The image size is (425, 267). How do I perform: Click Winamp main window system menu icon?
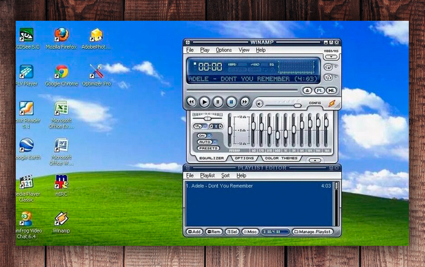coord(188,42)
